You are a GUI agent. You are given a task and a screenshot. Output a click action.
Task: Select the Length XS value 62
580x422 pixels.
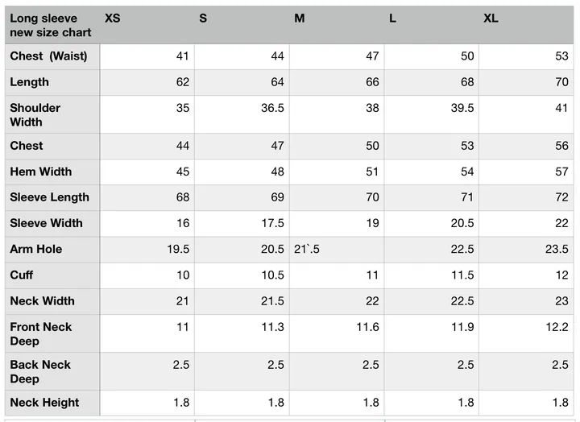(183, 82)
